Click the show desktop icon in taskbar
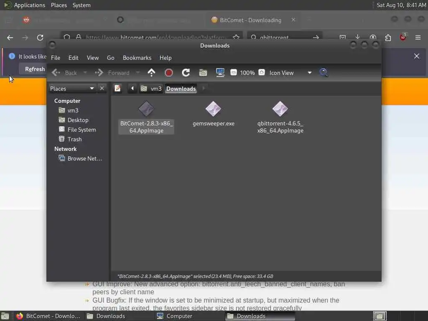This screenshot has width=428, height=321. tap(5, 316)
